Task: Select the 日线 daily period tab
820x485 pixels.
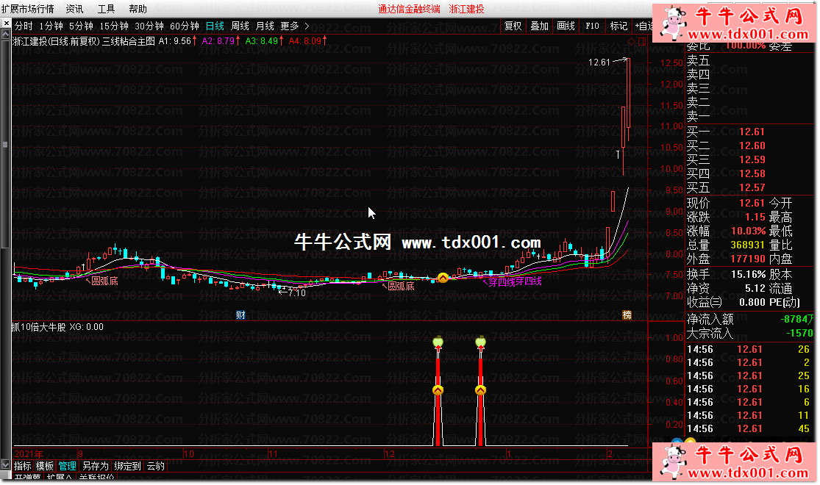Action: click(215, 26)
